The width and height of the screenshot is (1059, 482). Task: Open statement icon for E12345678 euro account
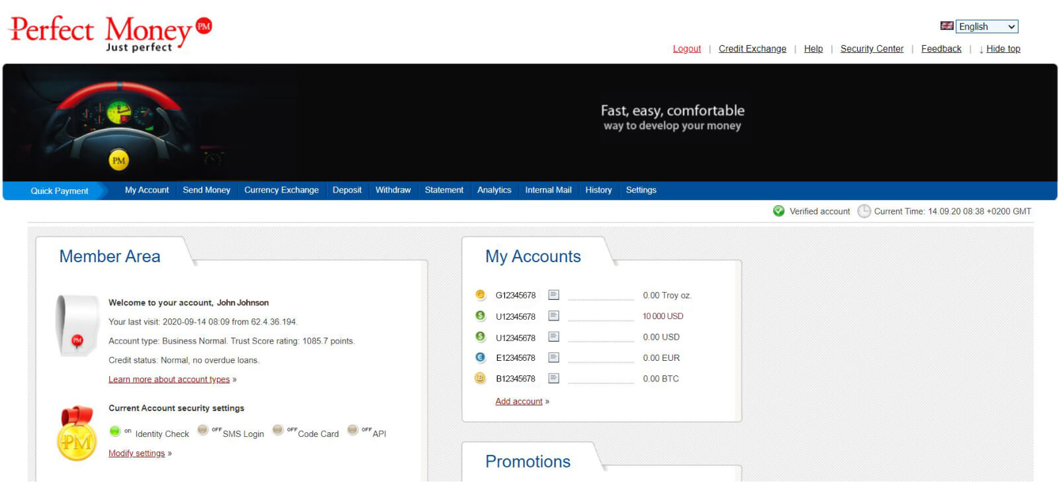[x=554, y=358]
